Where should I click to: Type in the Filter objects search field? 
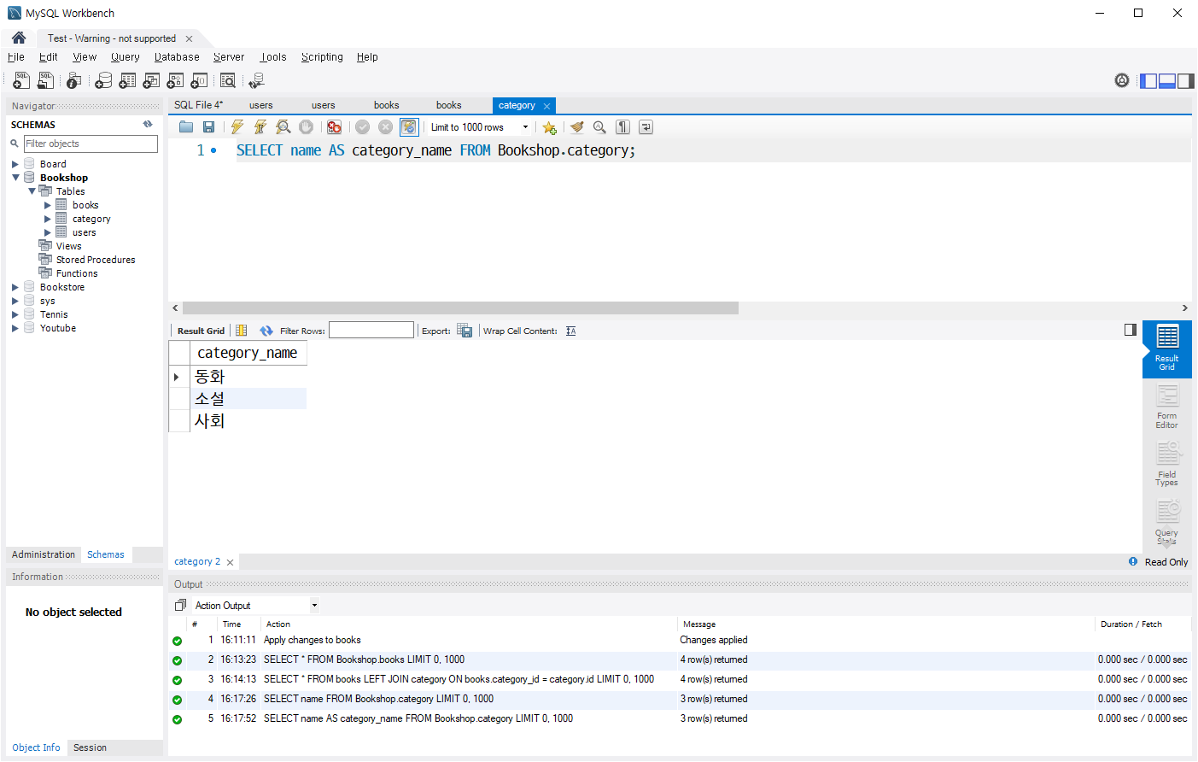click(91, 144)
